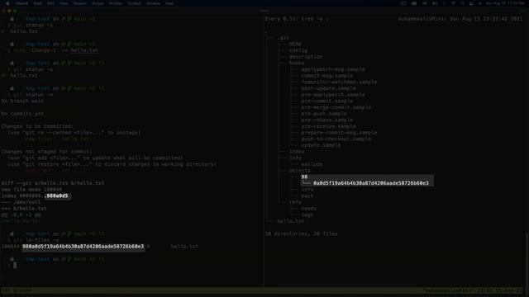529x297 pixels.
Task: Click the terminal cursor at the last prompt
Action: click(15, 266)
